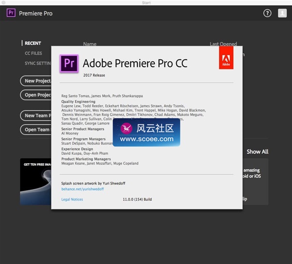
Task: Click the Open Team Project button
Action: (36, 130)
